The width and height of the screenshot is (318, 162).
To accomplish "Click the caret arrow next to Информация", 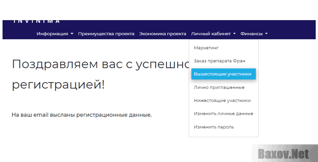I will [x=72, y=34].
